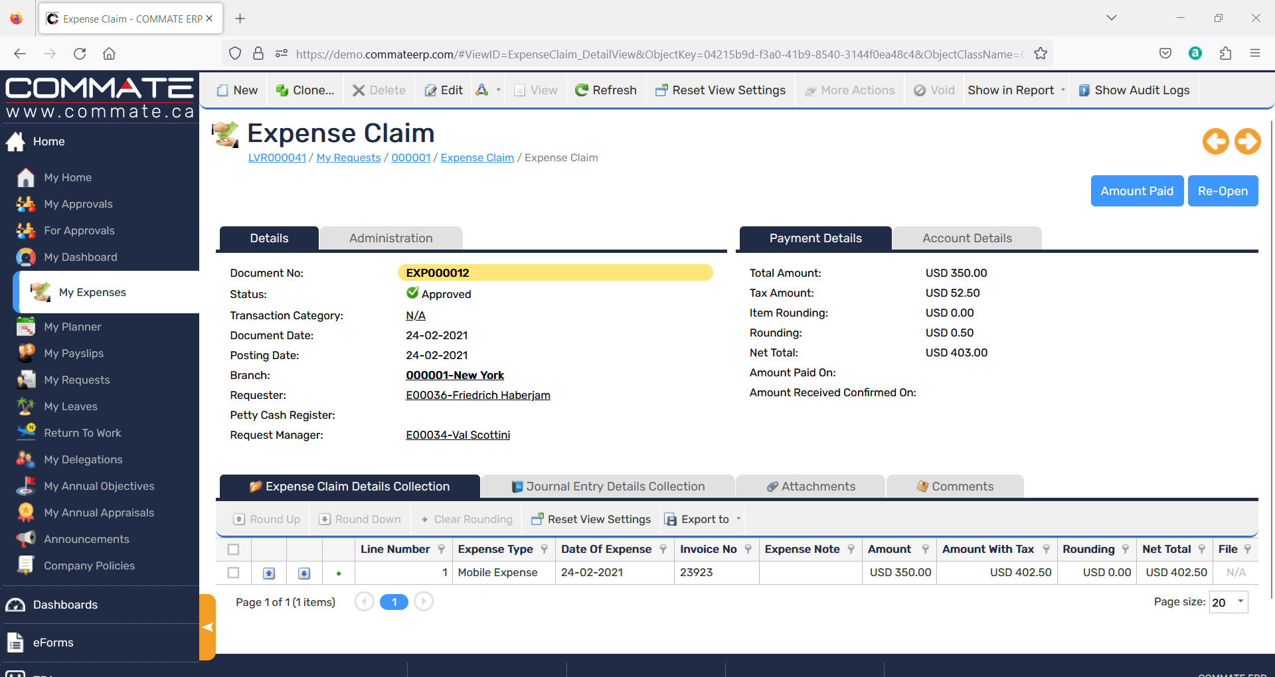Click the round up icon in Mobile Expense row
The image size is (1275, 677).
[x=269, y=573]
